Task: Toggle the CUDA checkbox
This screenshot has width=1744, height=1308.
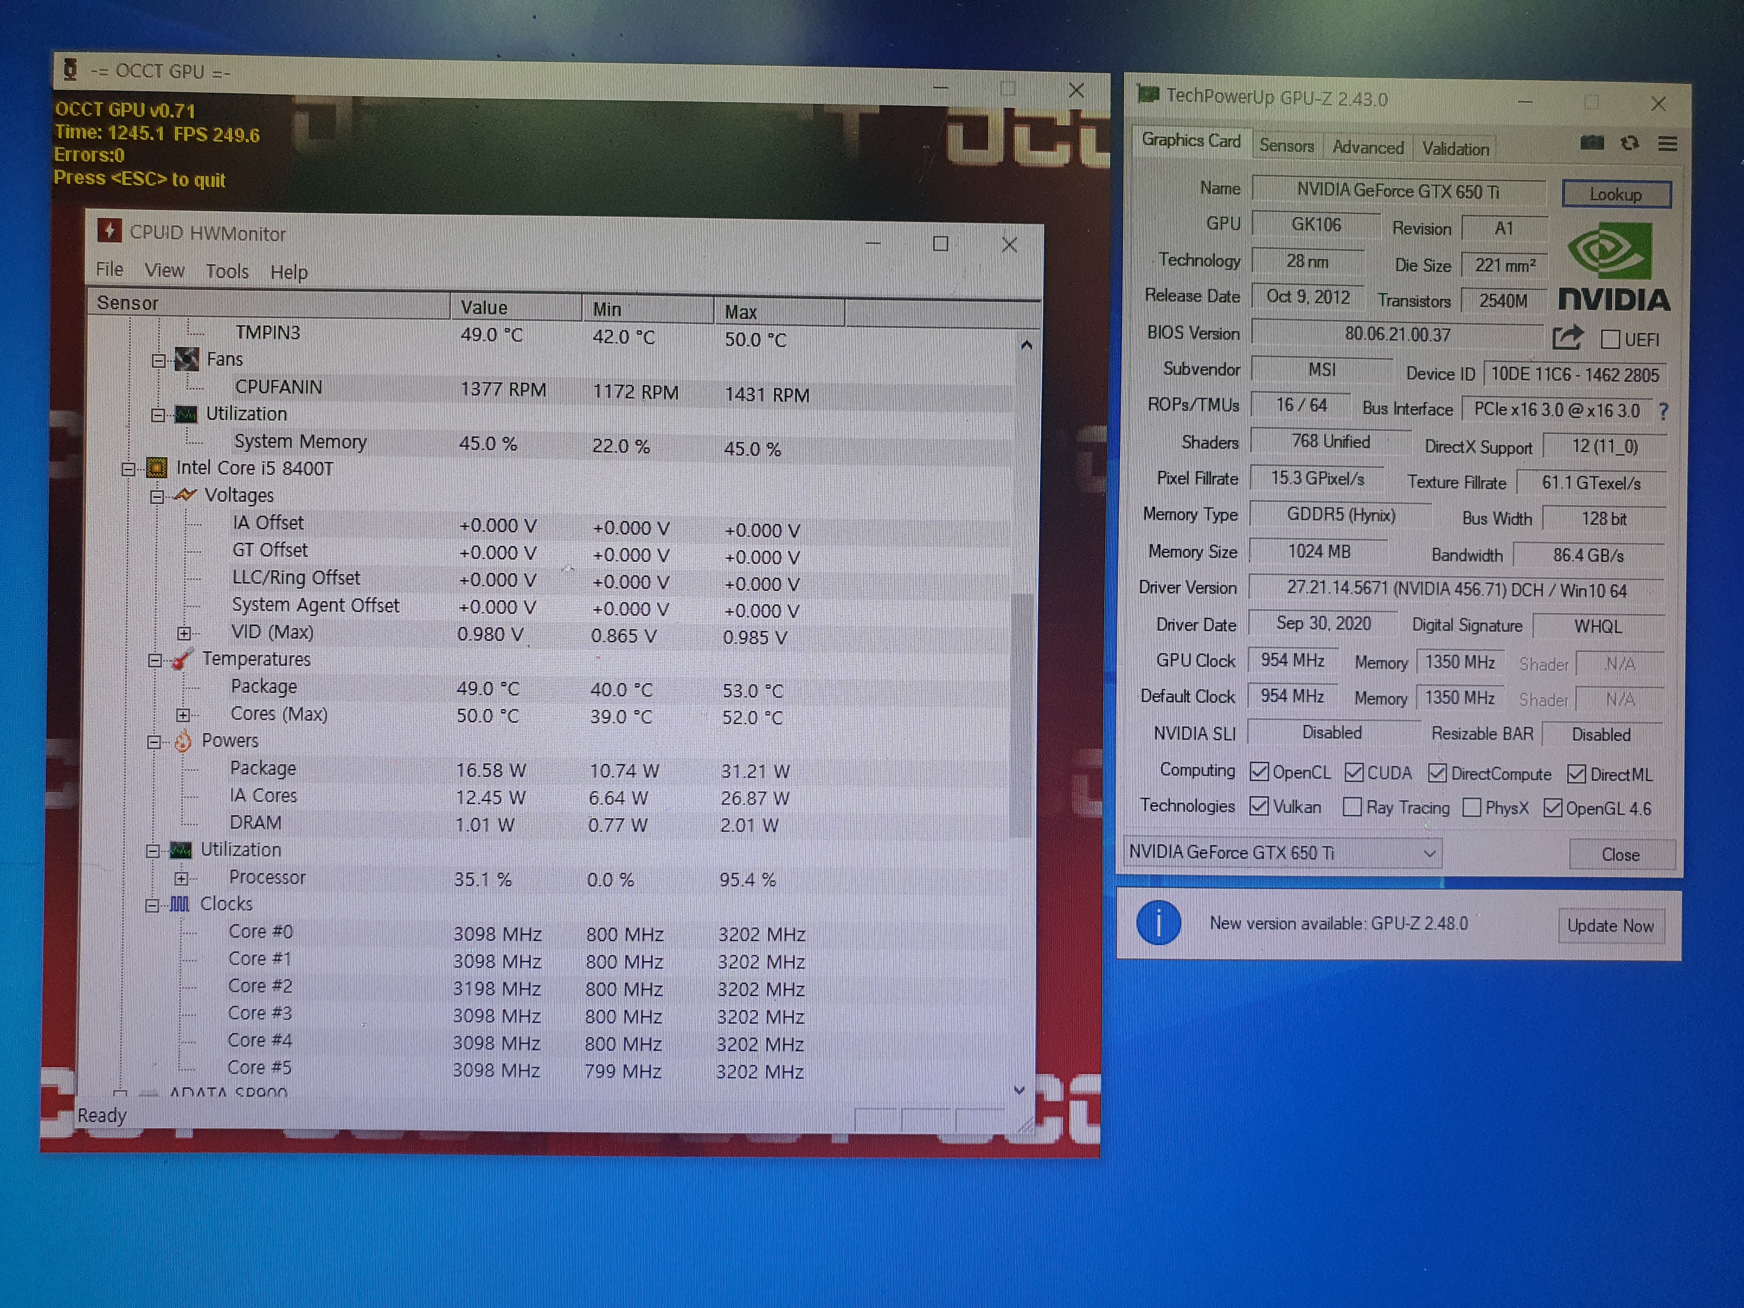Action: click(1355, 773)
